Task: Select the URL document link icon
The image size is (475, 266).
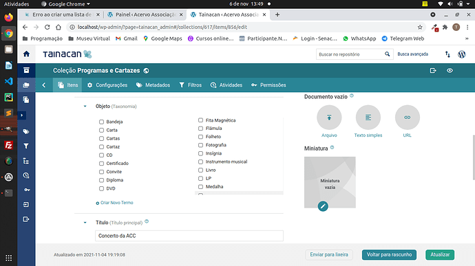Action: [x=407, y=118]
